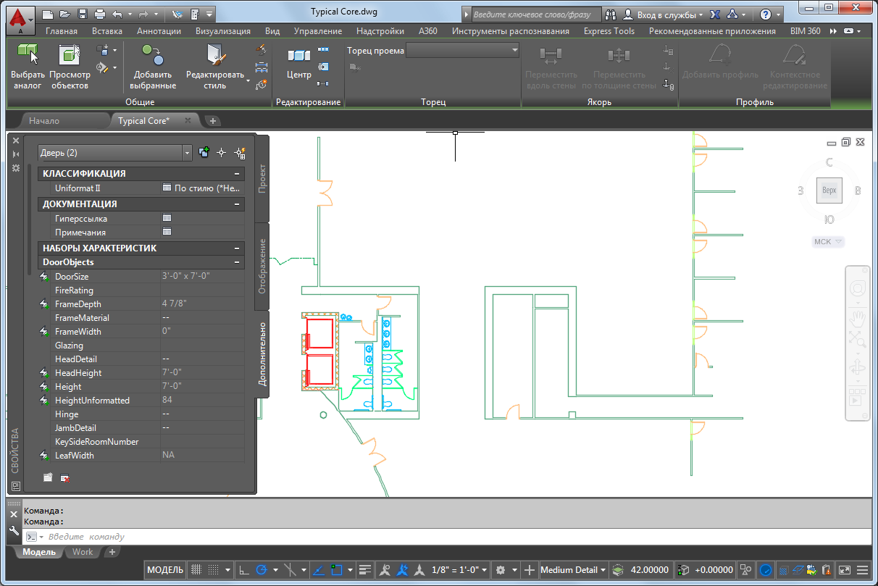This screenshot has height=586, width=878.
Task: Switch to the Work layout tab
Action: point(83,552)
